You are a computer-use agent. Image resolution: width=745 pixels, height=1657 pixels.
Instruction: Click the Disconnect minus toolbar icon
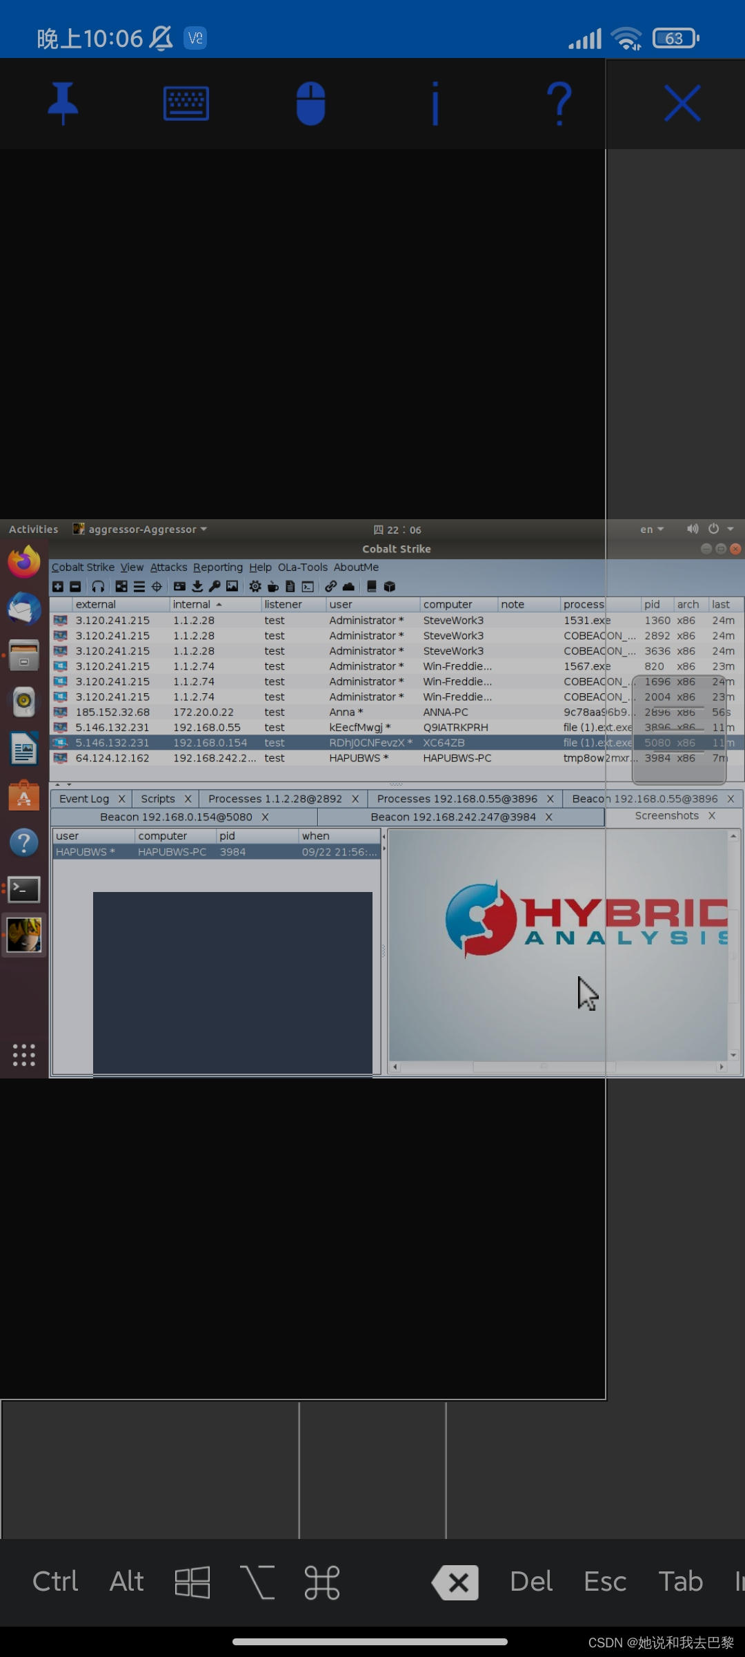coord(75,586)
